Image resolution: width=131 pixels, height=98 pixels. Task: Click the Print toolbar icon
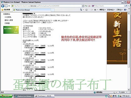click(95, 10)
